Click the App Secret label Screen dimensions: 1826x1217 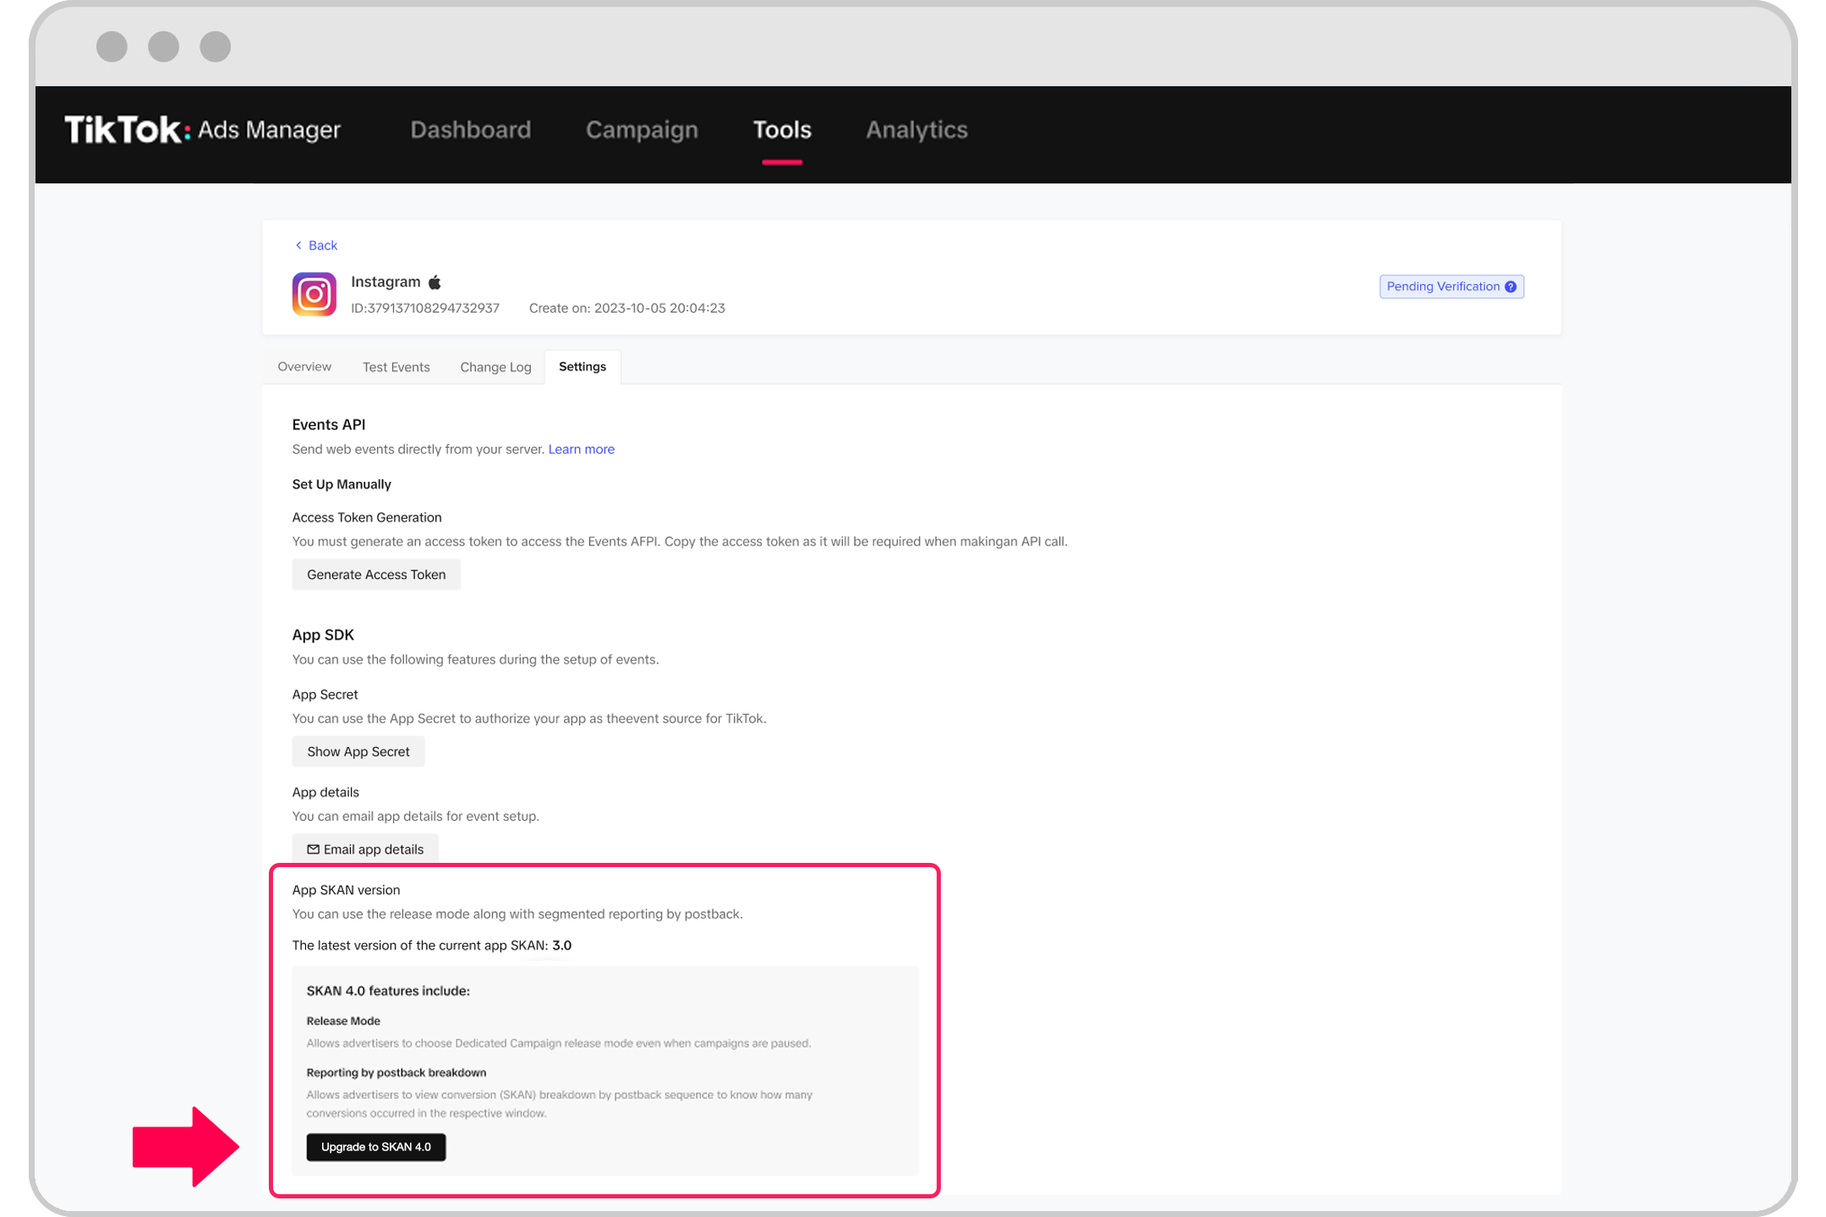click(x=325, y=695)
